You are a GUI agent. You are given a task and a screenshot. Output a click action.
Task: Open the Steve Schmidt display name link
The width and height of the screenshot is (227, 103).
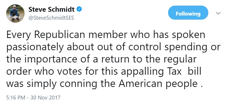tap(51, 10)
